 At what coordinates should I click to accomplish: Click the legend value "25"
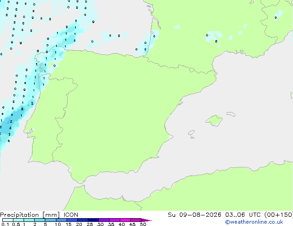[x=90, y=224]
